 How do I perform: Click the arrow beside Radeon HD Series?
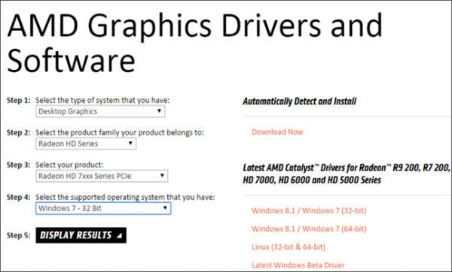pyautogui.click(x=130, y=144)
